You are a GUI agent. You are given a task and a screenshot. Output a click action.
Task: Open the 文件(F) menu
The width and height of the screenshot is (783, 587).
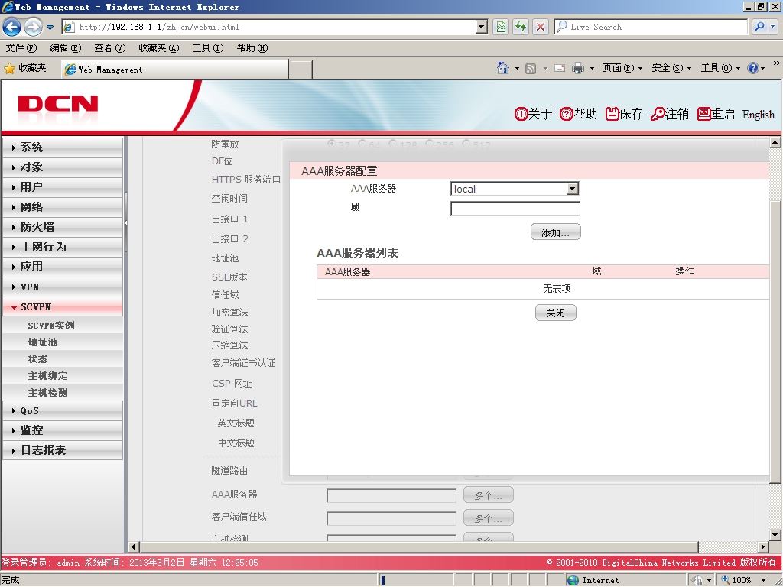click(21, 48)
